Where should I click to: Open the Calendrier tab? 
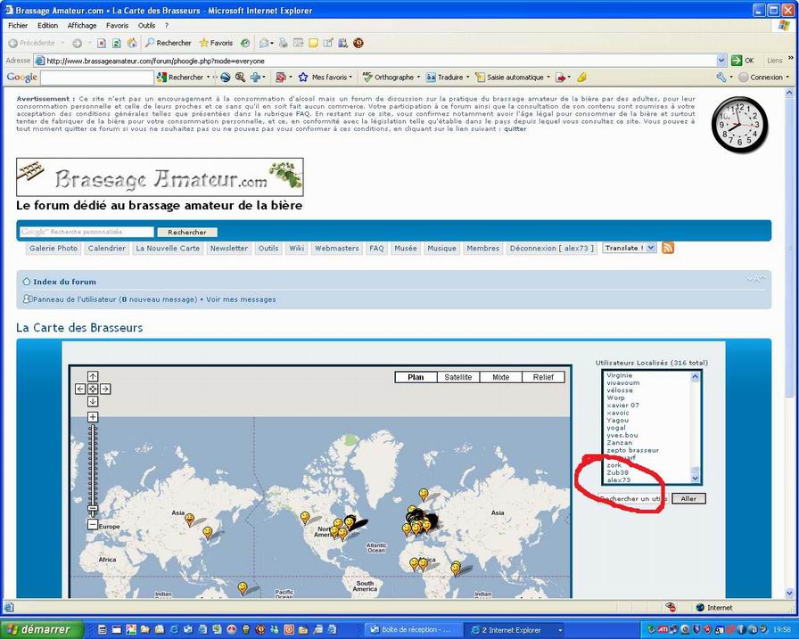click(x=106, y=249)
